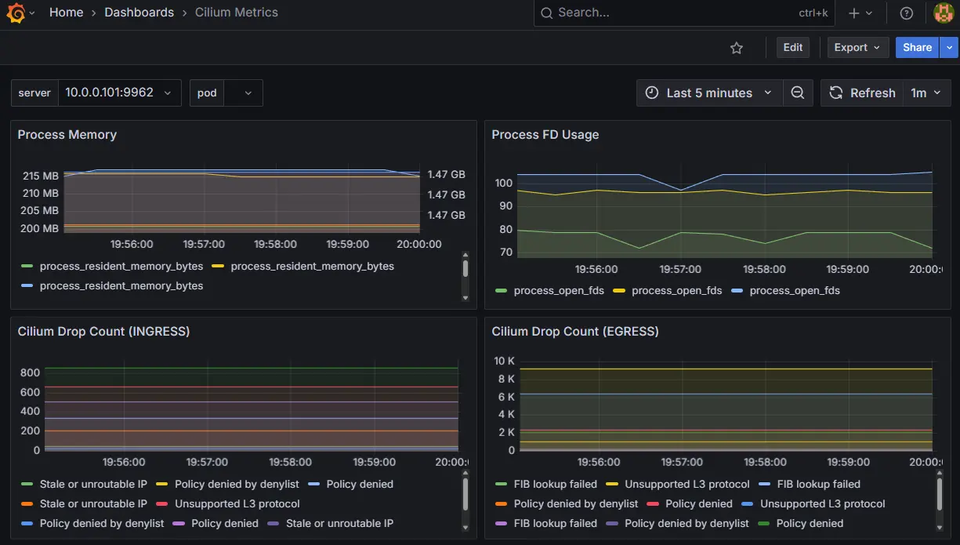The height and width of the screenshot is (545, 960).
Task: Toggle egress Unsupported L3 protocol yellow series
Action: pyautogui.click(x=687, y=485)
